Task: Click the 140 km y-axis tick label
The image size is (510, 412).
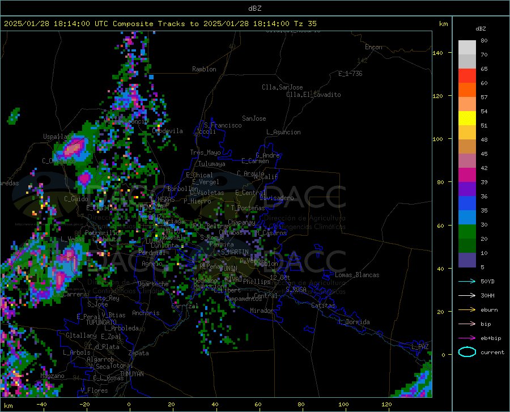Action: coord(437,53)
